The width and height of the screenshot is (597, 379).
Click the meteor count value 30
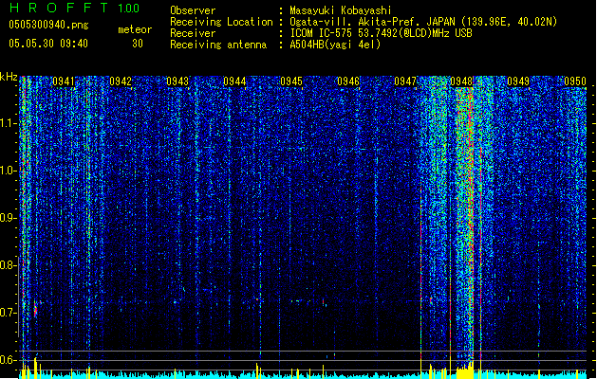tap(138, 44)
